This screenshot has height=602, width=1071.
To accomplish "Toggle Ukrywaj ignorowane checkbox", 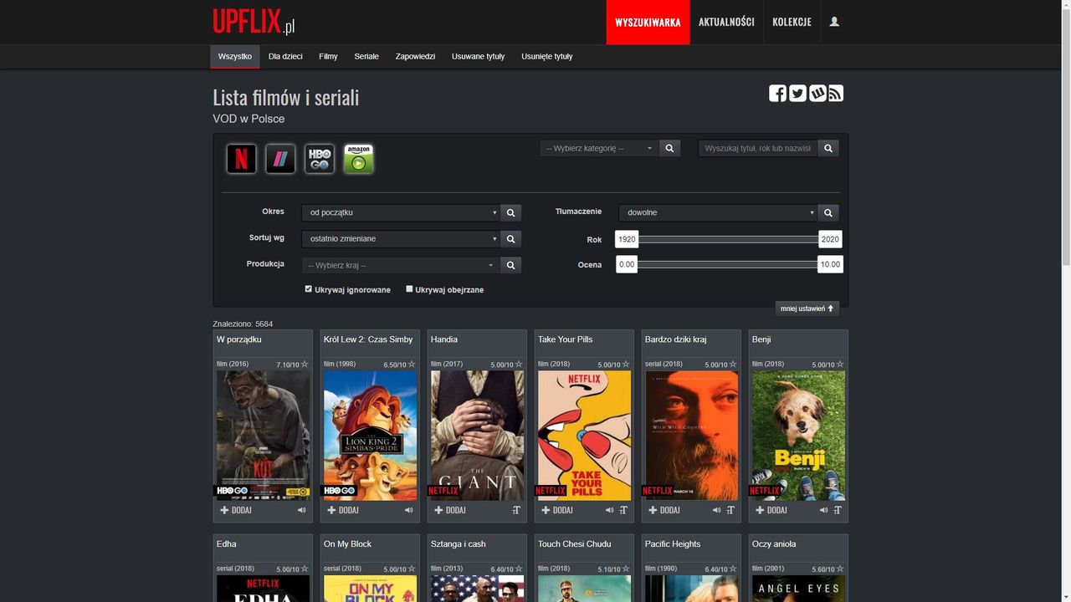I will 308,288.
